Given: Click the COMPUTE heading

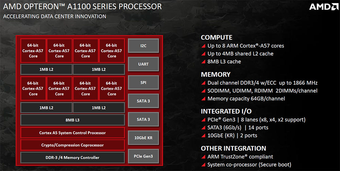Looking at the screenshot, I should 217,37.
